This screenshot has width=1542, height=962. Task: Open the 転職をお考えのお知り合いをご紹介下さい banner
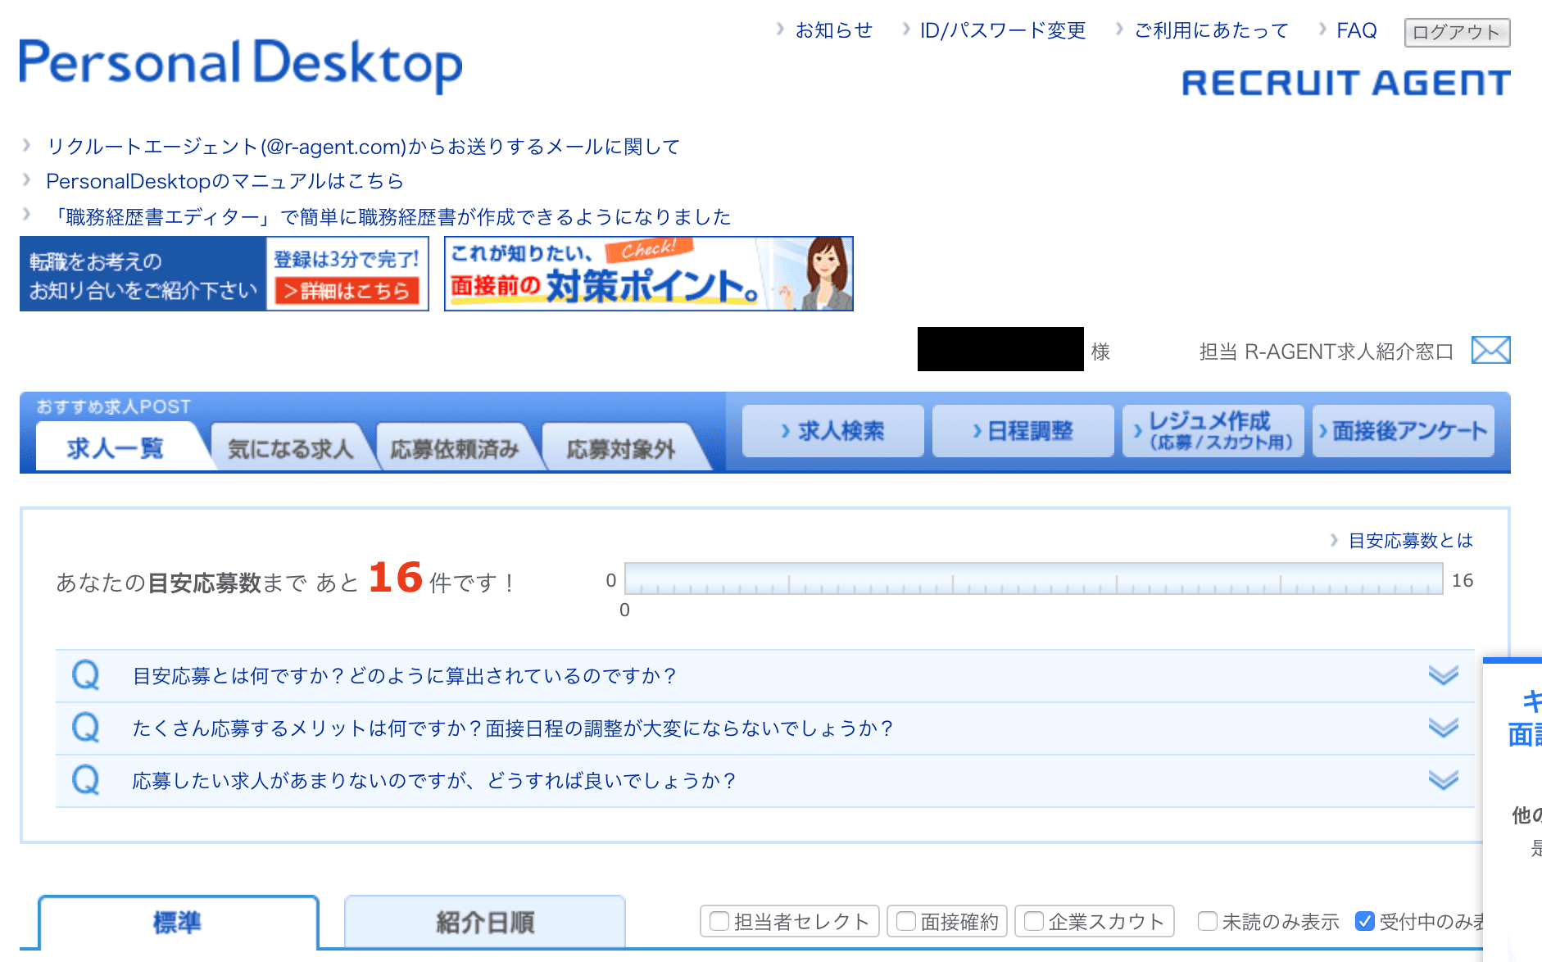point(224,274)
